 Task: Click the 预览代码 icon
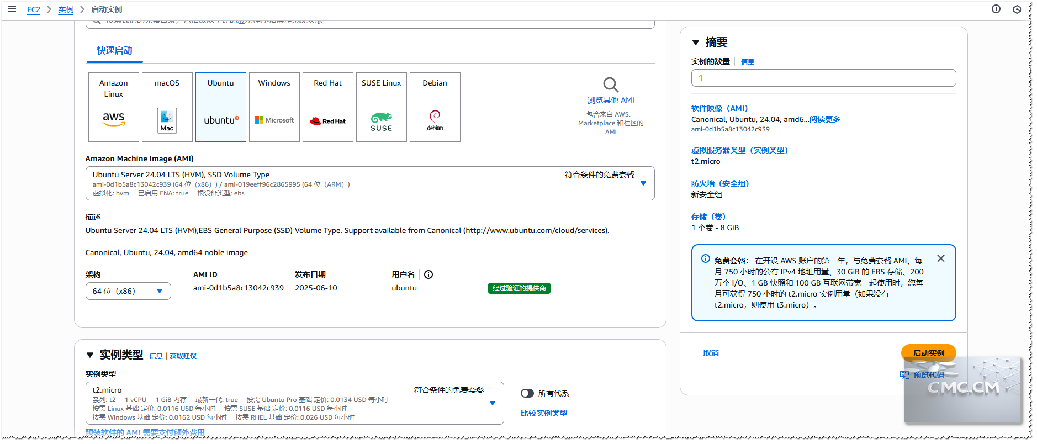(x=904, y=375)
